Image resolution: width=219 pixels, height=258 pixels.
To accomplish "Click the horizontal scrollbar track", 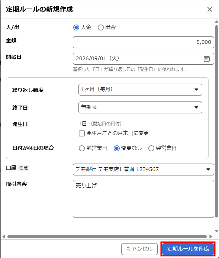I will (107, 236).
